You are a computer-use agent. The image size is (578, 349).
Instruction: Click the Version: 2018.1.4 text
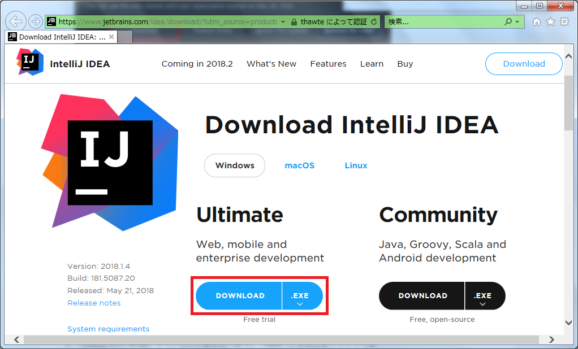tap(99, 266)
